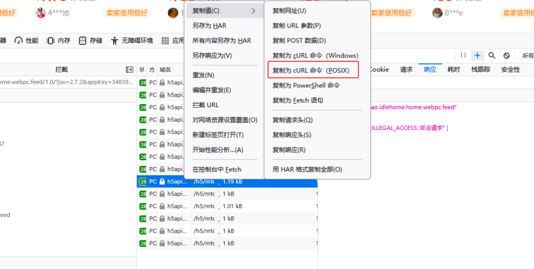Open the 安全性 tab

point(510,70)
